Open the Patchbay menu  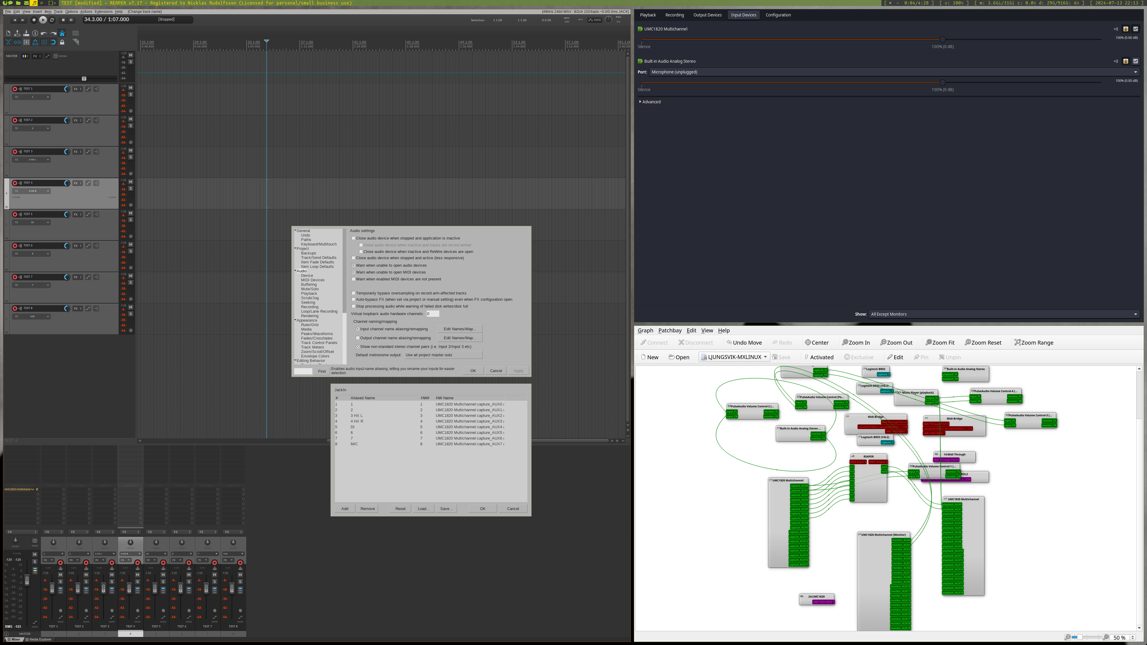670,330
